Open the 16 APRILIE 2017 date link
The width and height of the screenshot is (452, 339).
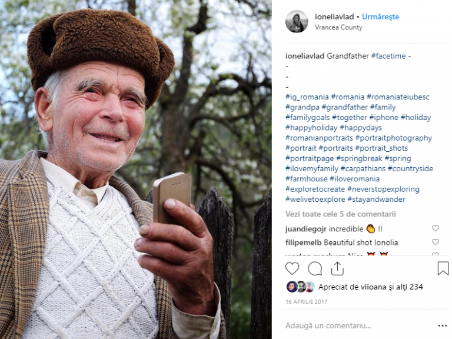pyautogui.click(x=306, y=302)
